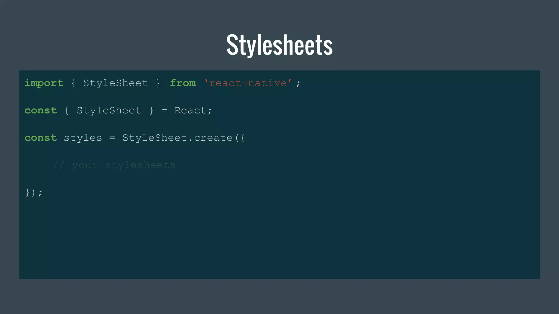Click the 'const { StyleSheet } = React;' line
The image size is (559, 314).
(118, 110)
